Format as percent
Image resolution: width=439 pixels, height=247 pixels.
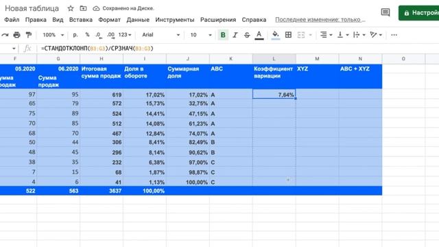point(87,35)
